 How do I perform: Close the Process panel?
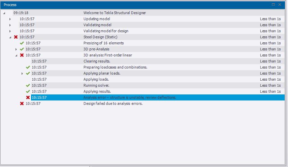280,5
